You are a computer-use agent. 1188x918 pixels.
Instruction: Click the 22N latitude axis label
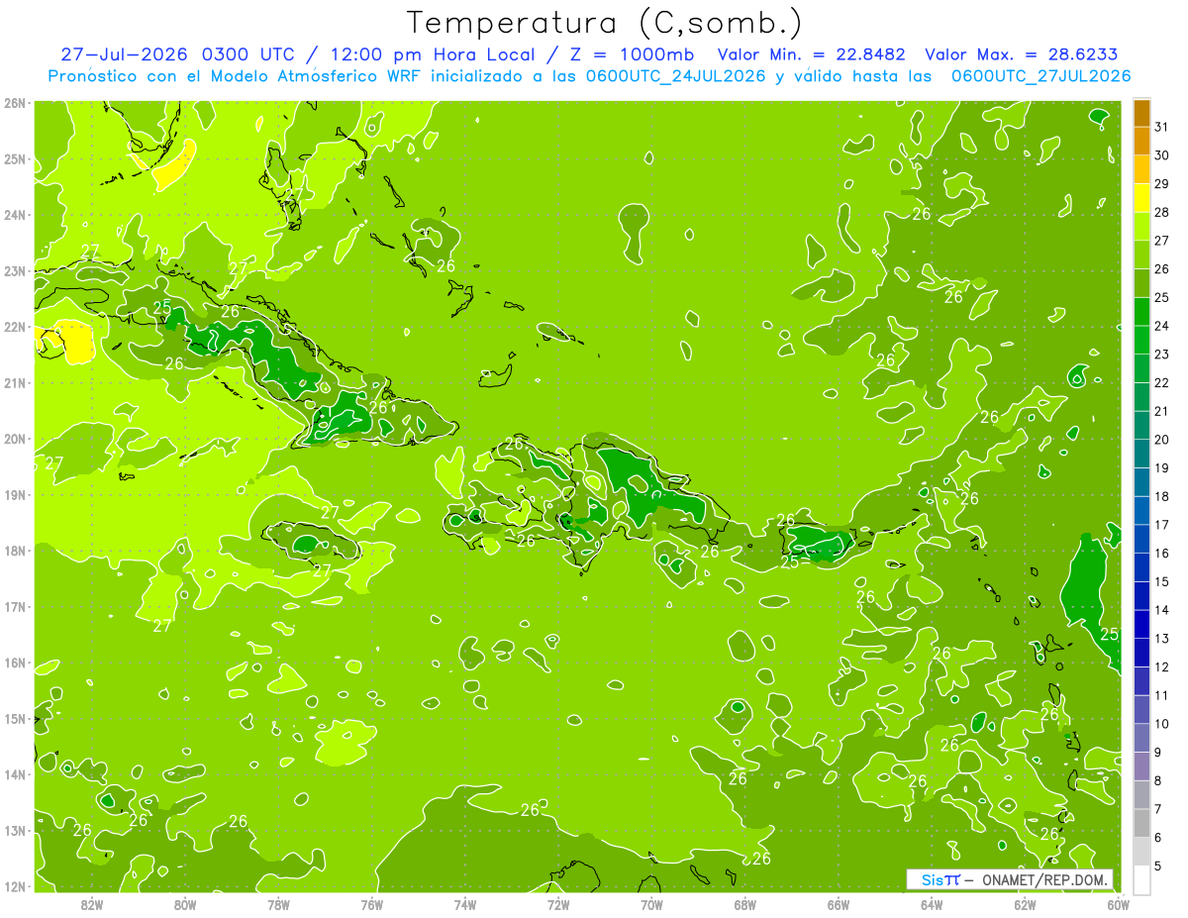(15, 327)
